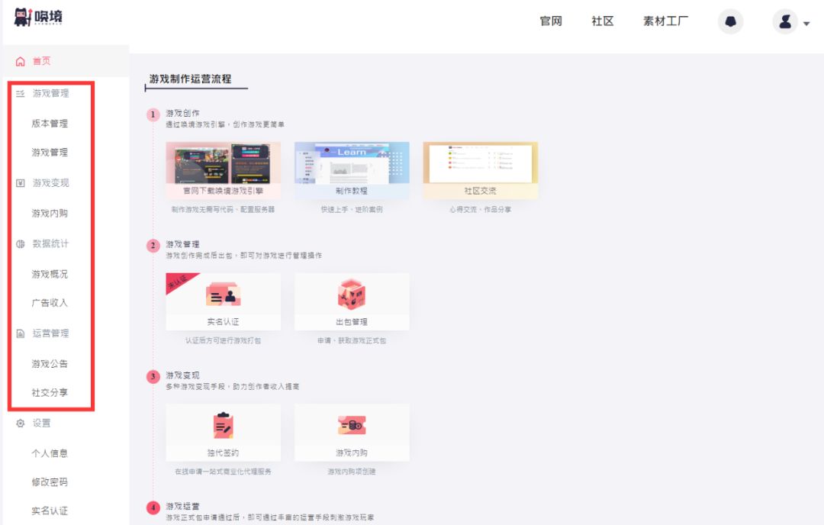Expand the 游戏管理 sidebar section
The height and width of the screenshot is (525, 824).
[x=50, y=93]
